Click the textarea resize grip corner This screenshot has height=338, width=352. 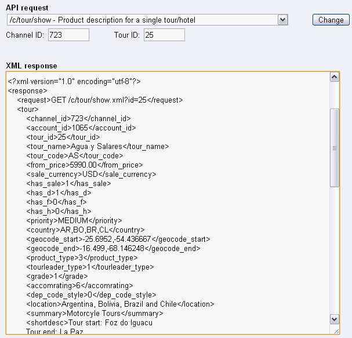point(336,331)
